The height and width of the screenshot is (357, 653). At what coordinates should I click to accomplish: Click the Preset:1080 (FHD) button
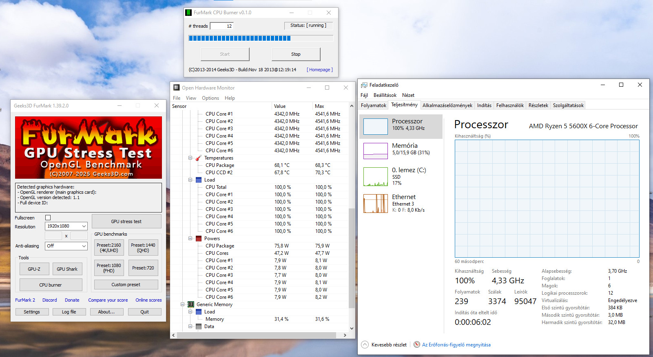pos(109,268)
